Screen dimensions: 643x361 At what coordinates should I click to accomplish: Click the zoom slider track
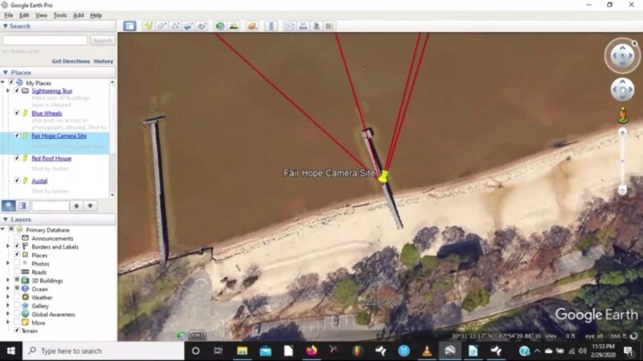[622, 161]
